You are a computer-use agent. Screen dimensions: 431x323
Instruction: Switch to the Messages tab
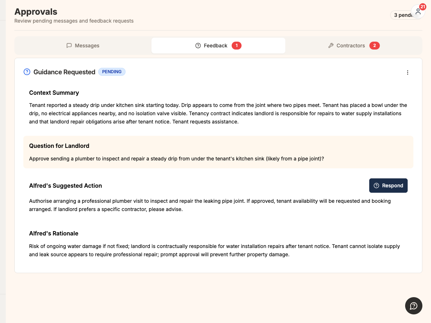83,45
